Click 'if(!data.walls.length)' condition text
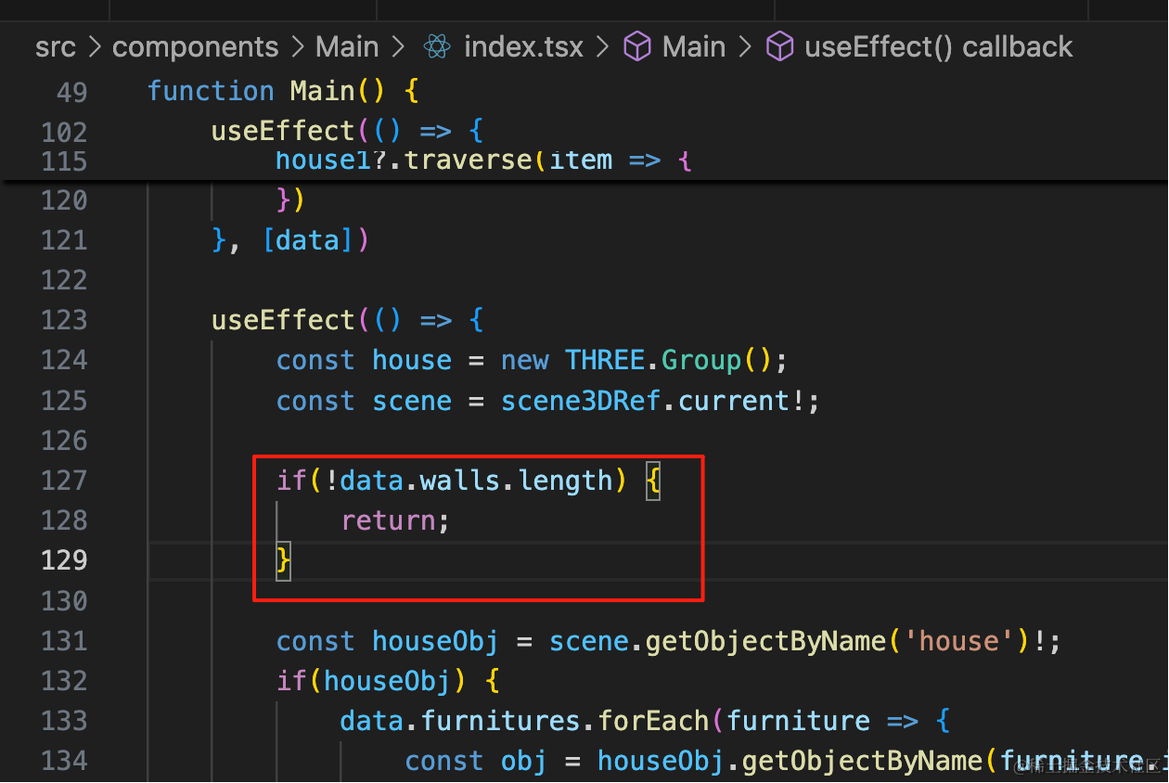The image size is (1169, 783). 452,481
